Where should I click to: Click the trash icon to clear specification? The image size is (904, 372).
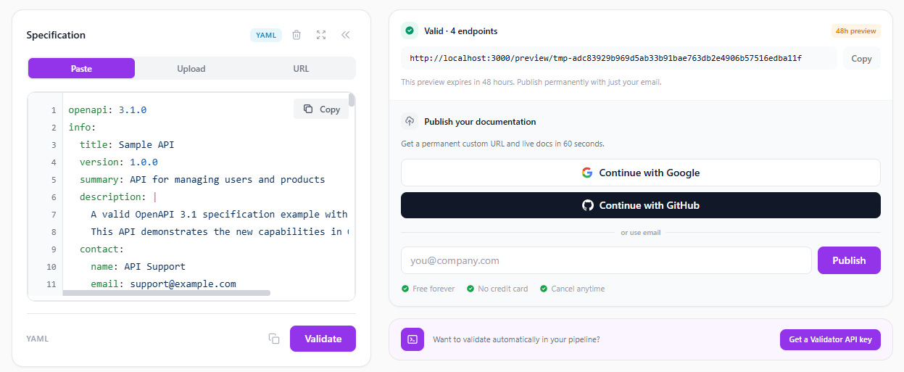tap(297, 35)
